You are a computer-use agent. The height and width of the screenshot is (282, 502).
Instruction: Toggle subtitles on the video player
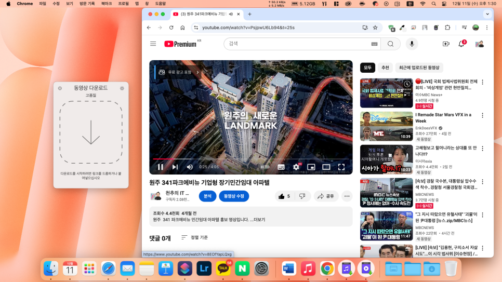tap(281, 167)
